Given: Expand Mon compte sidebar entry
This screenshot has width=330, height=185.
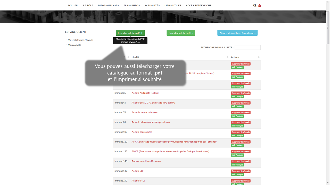Looking at the screenshot, I should (x=74, y=45).
